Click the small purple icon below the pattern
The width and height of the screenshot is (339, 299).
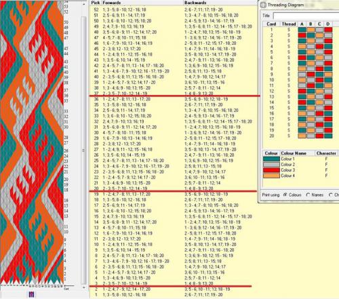click(31, 294)
